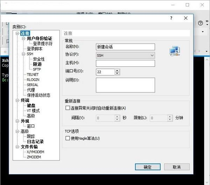The image size is (210, 185).
Task: Select SFTP tree item
Action: pos(37,69)
